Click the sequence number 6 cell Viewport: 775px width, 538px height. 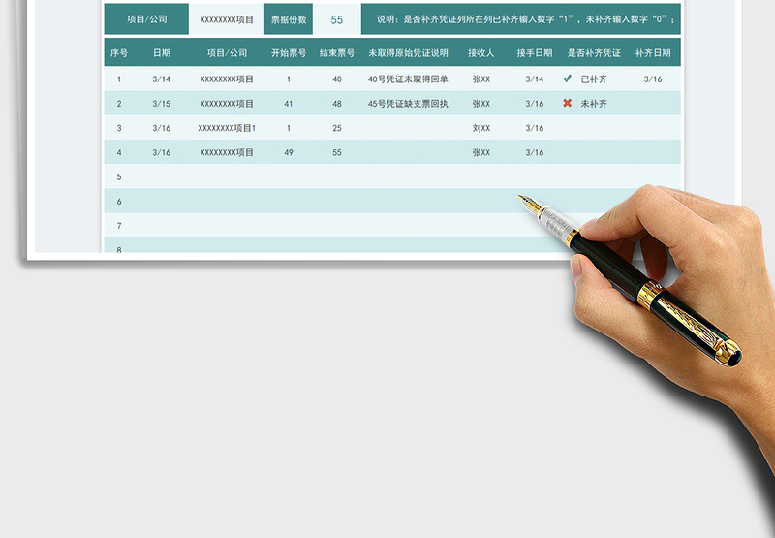point(119,202)
